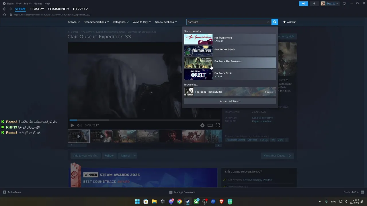Image resolution: width=367 pixels, height=206 pixels.
Task: Open the View menu
Action: [19, 3]
